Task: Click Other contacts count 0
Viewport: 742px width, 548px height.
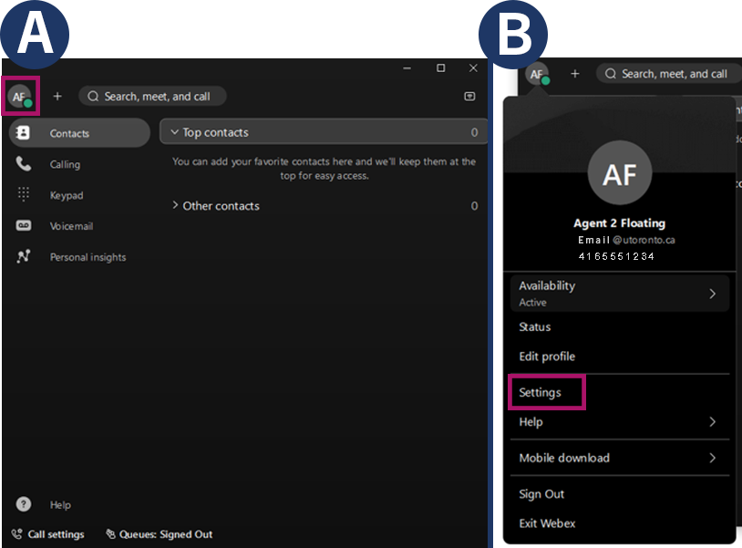Action: 474,206
